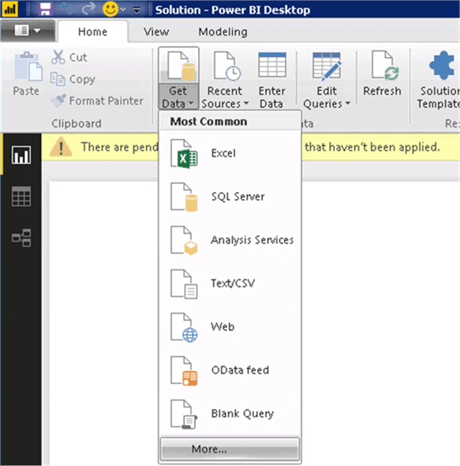Screen dimensions: 460x466
Task: Open the smiley feedback dropdown arrow
Action: click(x=123, y=9)
